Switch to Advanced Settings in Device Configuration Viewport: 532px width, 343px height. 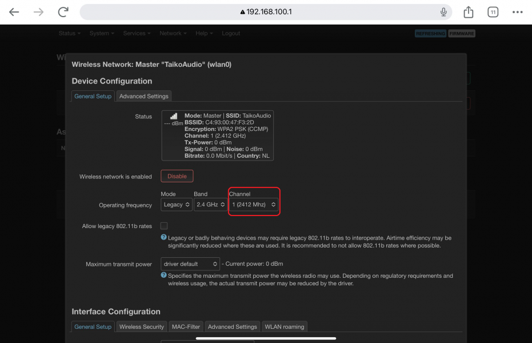(x=143, y=95)
